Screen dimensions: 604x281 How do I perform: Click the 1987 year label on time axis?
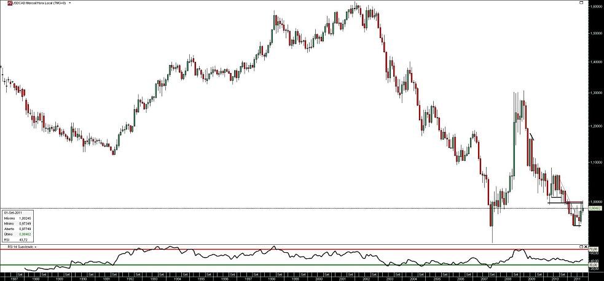14,279
